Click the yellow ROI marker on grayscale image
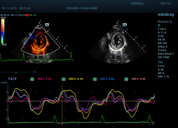 click(116, 49)
